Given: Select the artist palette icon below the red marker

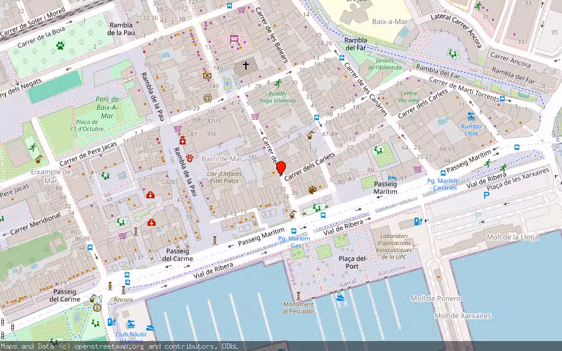Looking at the screenshot, I should point(312,190).
